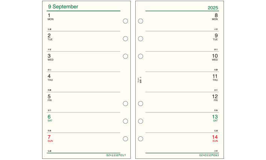Select the day 10 WED entry
The height and width of the screenshot is (160, 266).
[x=215, y=57]
